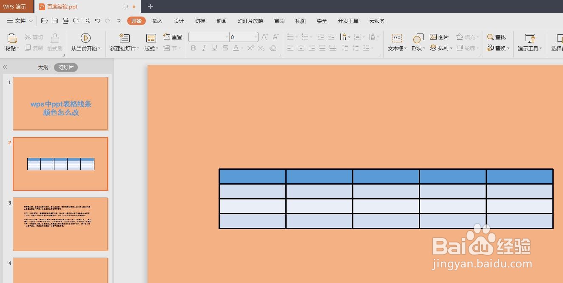Toggle strikethrough formatting
This screenshot has width=563, height=283.
[225, 48]
